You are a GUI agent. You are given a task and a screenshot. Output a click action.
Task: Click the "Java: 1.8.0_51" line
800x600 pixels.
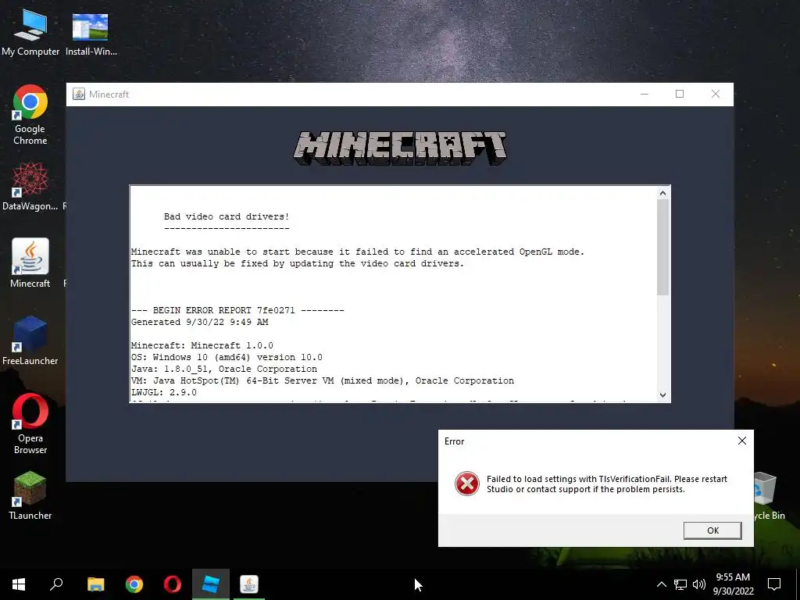pos(224,369)
